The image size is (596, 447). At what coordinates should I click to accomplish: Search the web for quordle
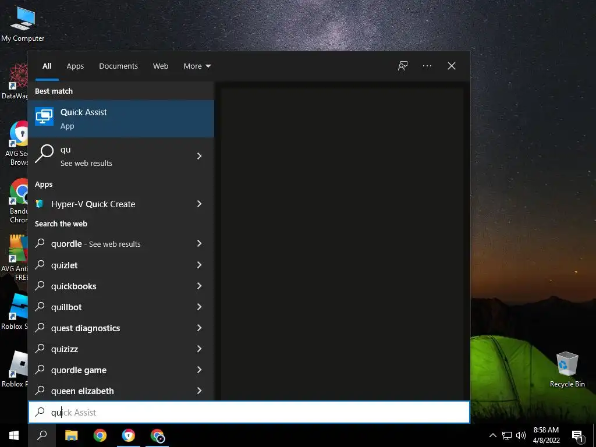point(121,244)
